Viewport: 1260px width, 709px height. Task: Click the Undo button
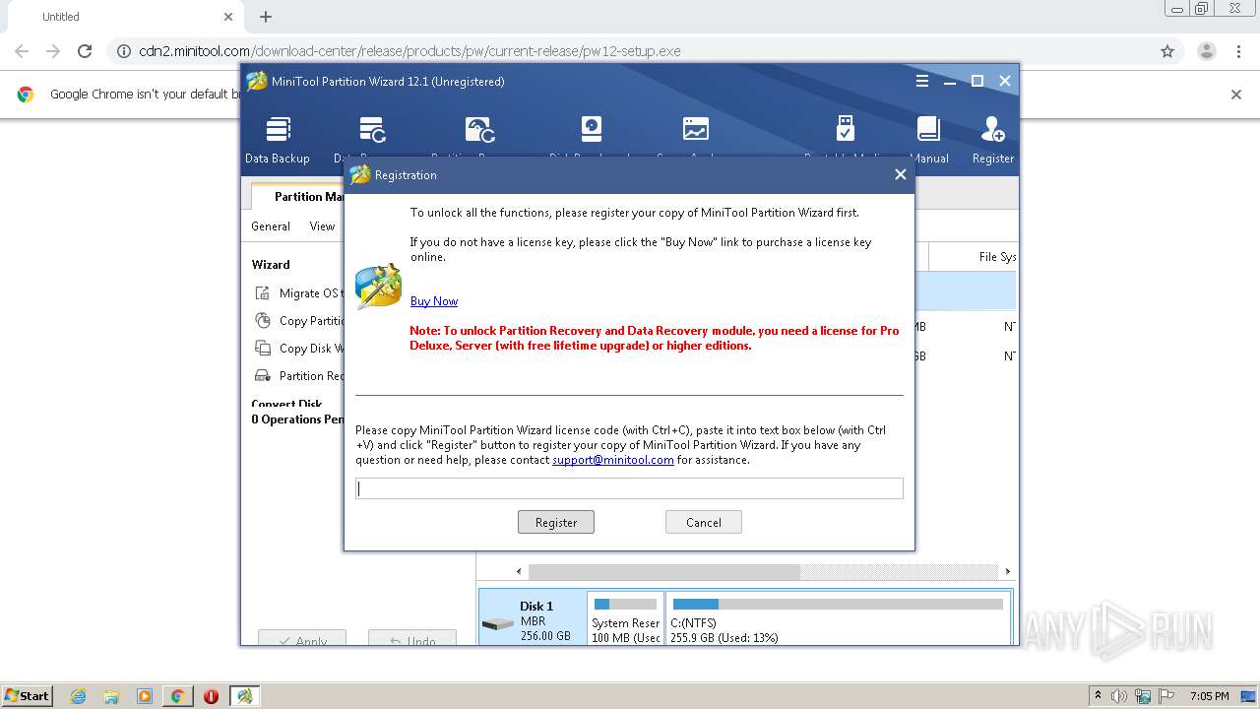[x=412, y=638]
